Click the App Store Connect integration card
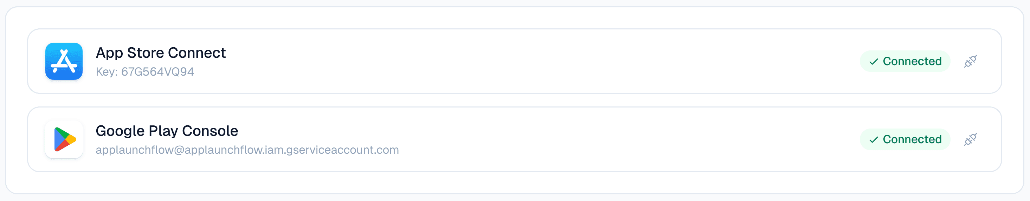This screenshot has width=1030, height=201. 515,61
